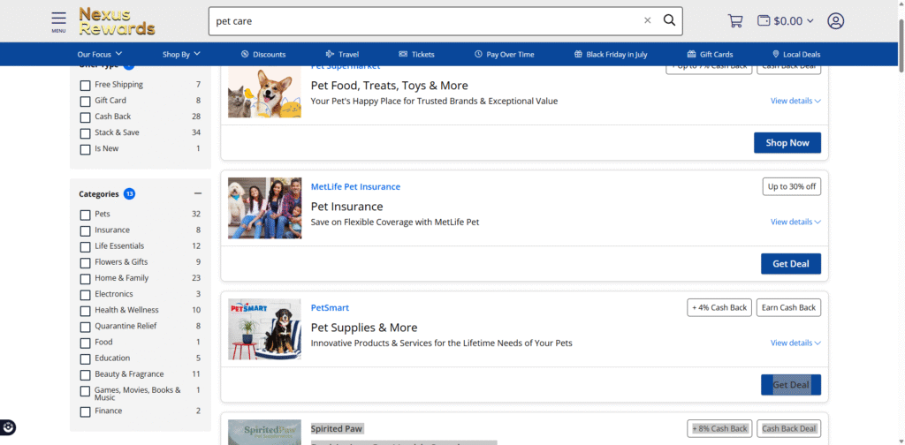Viewport: 905px width, 445px height.
Task: Click Get Deal for PetSmart
Action: pyautogui.click(x=791, y=385)
